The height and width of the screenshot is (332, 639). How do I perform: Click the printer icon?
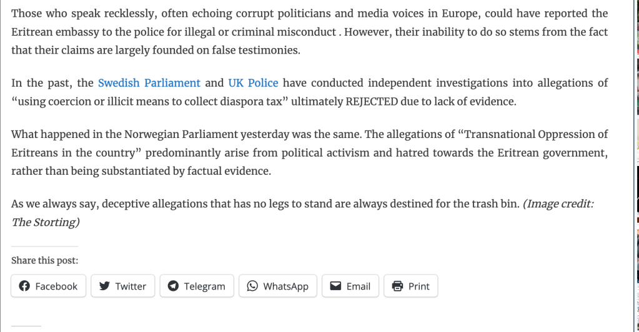point(397,286)
